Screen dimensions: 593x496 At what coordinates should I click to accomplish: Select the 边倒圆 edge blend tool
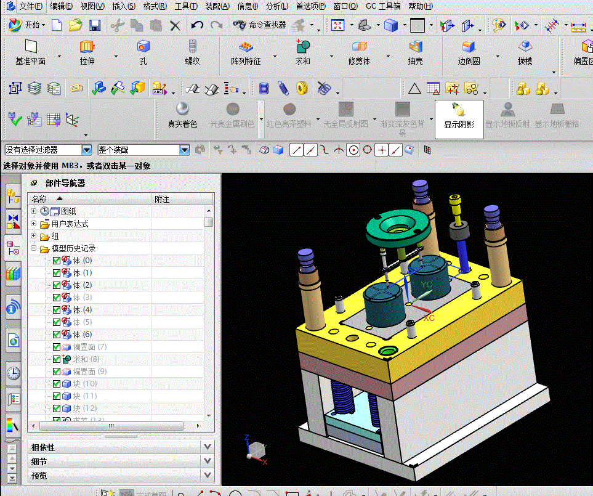click(469, 52)
